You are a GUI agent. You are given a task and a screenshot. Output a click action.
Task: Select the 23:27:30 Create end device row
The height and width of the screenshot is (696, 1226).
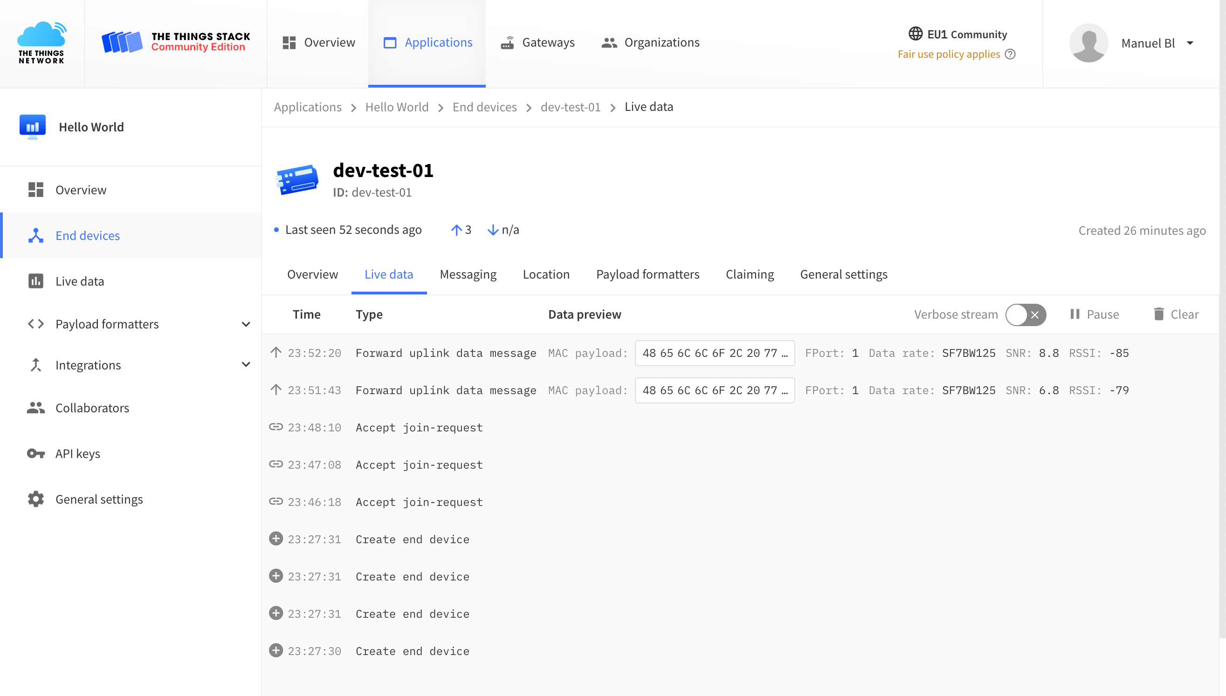740,651
